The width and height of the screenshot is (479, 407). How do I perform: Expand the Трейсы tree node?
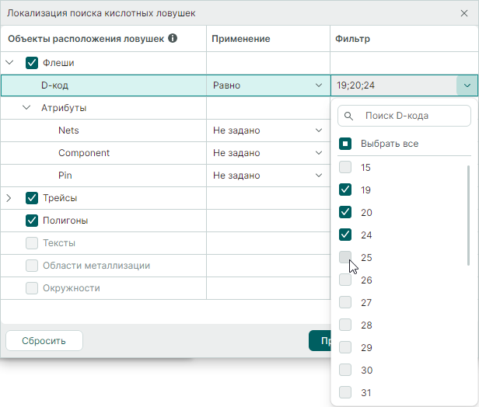point(9,198)
